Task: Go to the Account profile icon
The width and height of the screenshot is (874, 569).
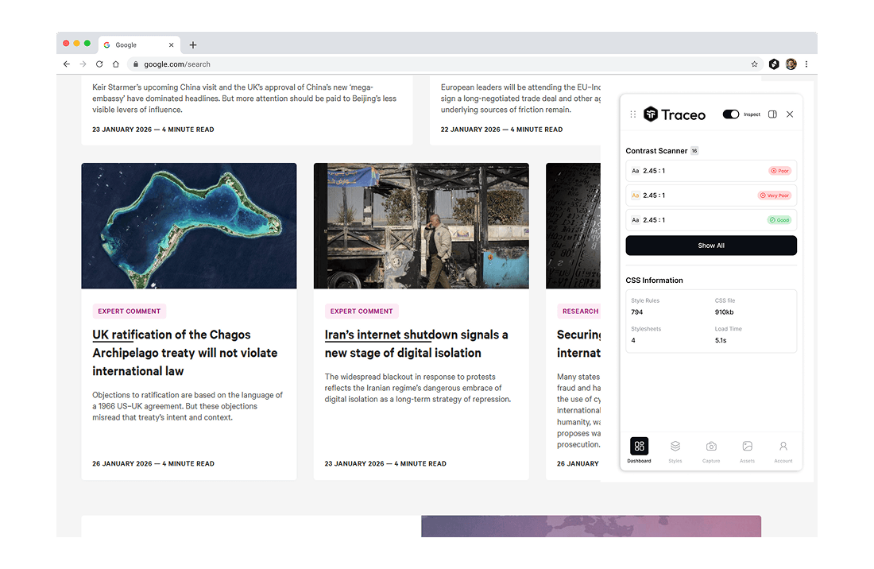Action: pos(783,451)
